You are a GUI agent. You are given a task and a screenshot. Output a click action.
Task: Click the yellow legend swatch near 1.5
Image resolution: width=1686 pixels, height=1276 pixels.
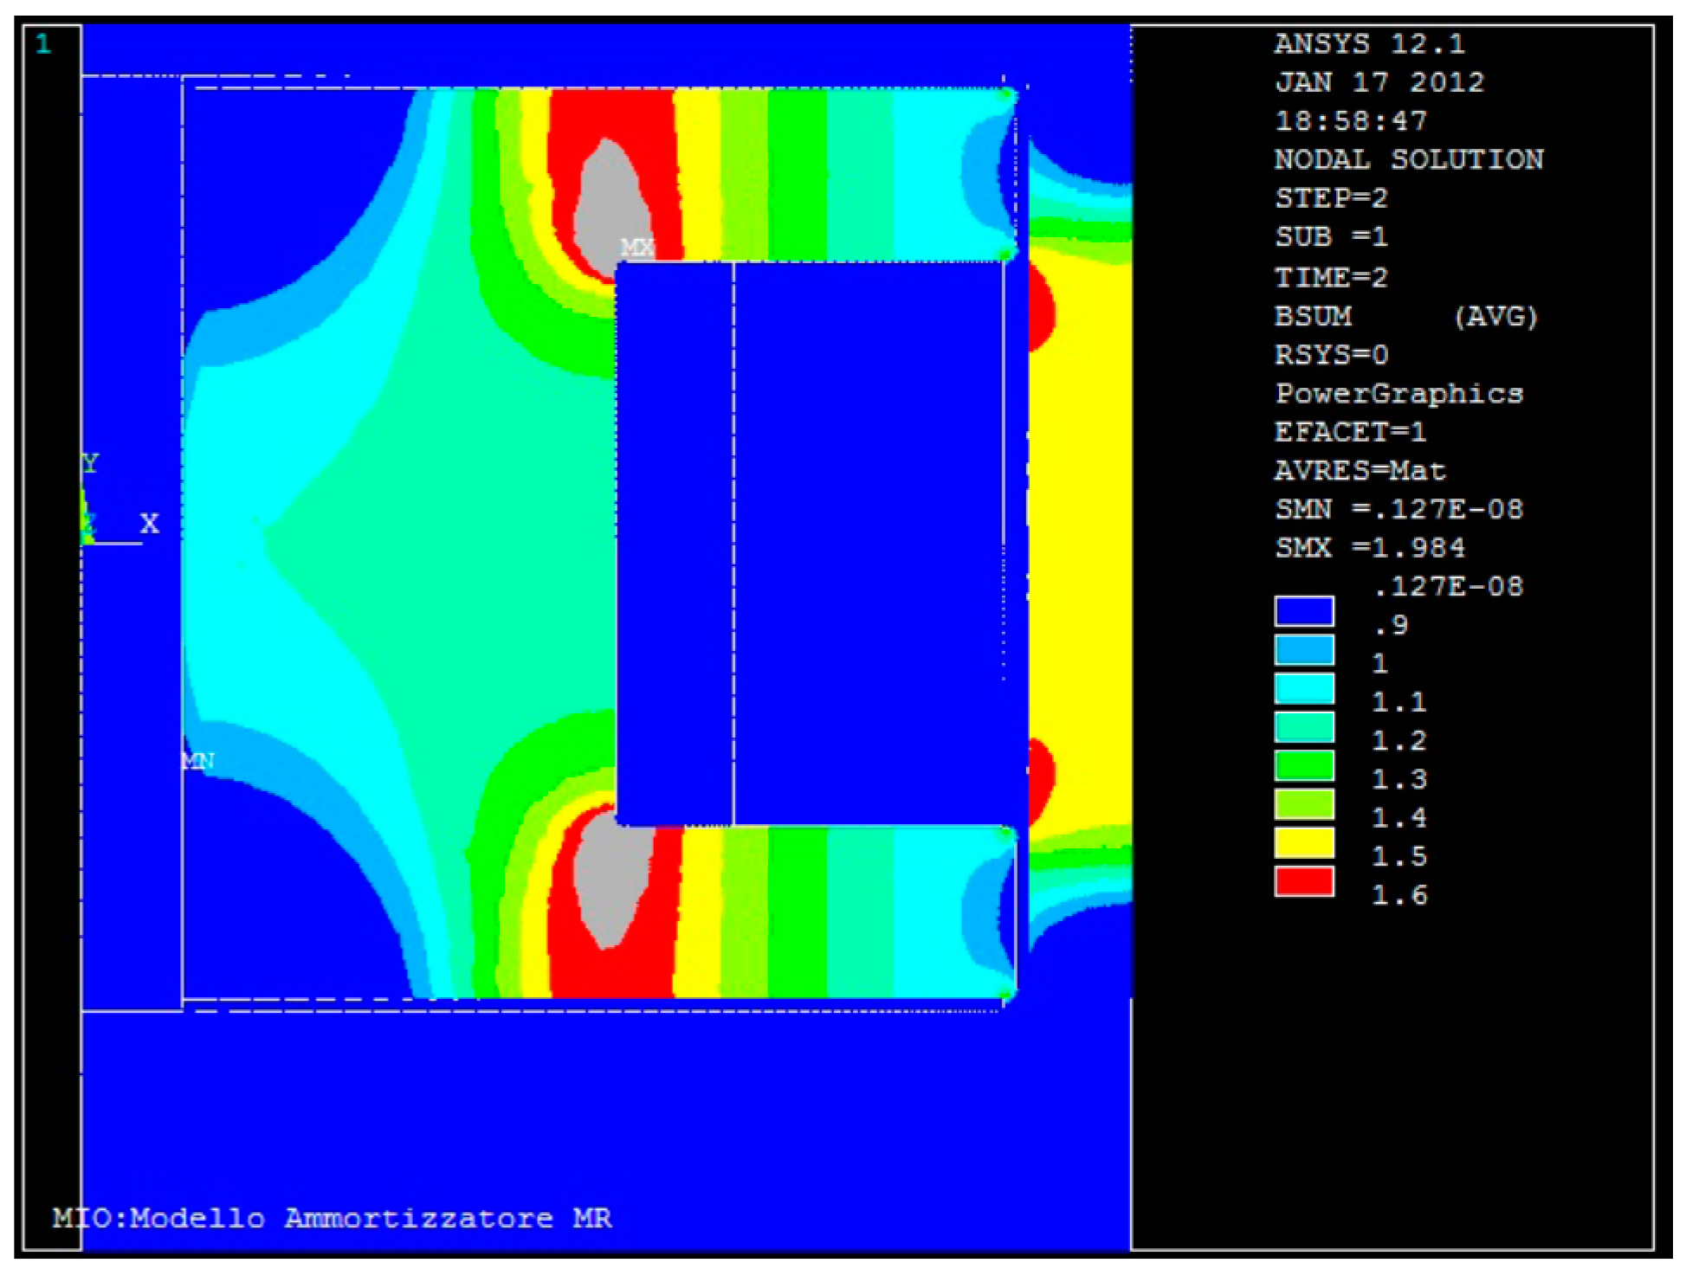(1303, 842)
